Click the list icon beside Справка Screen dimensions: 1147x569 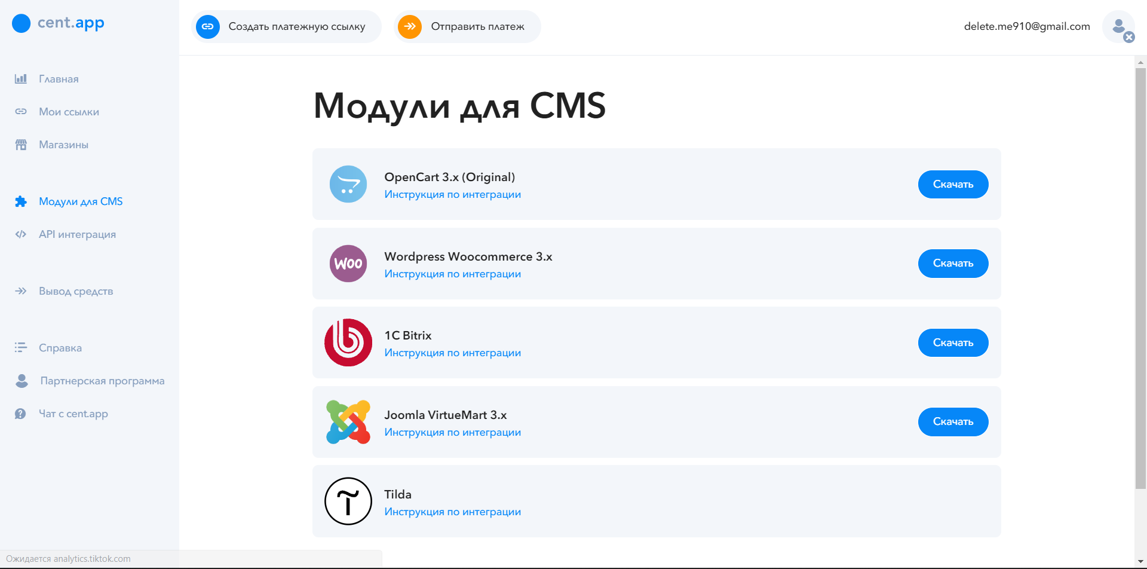(x=21, y=347)
